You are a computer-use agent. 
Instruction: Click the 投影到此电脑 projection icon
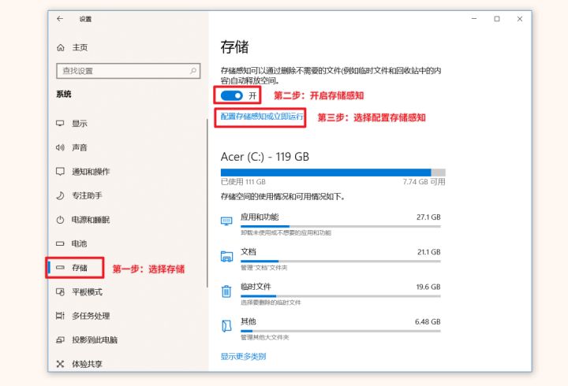pyautogui.click(x=60, y=340)
